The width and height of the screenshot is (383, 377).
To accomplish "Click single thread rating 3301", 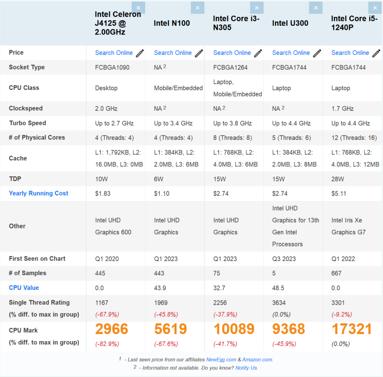I will click(338, 303).
